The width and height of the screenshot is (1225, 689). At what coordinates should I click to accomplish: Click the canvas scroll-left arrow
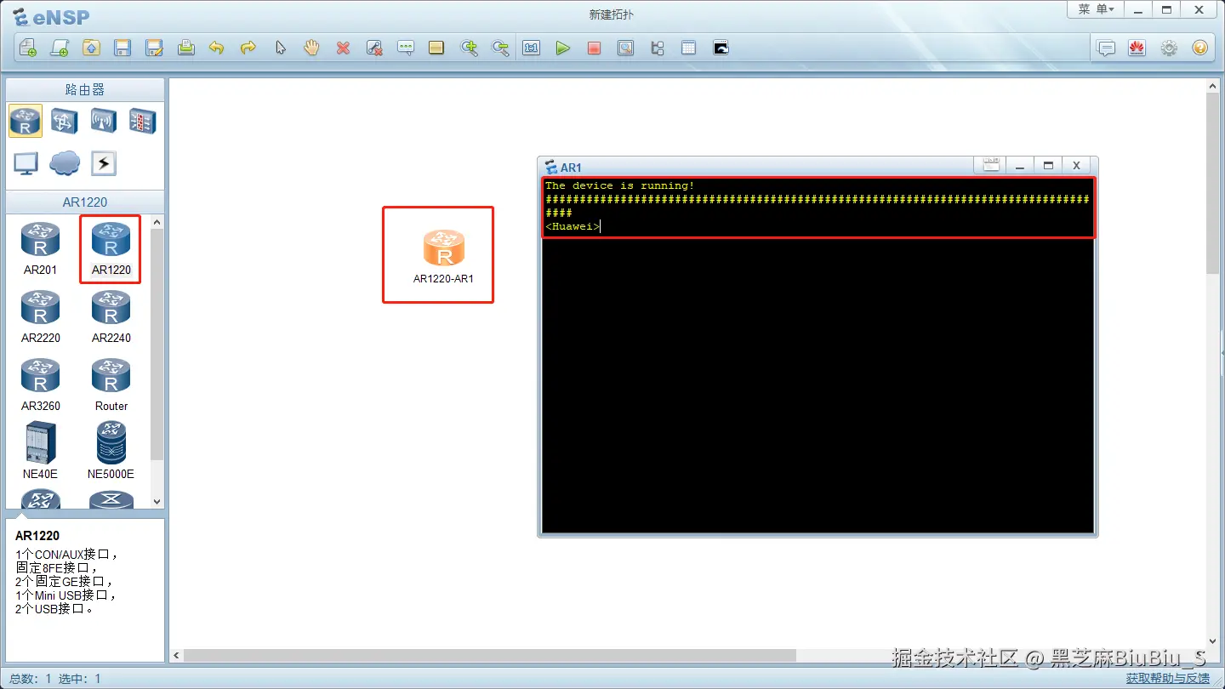pyautogui.click(x=177, y=656)
